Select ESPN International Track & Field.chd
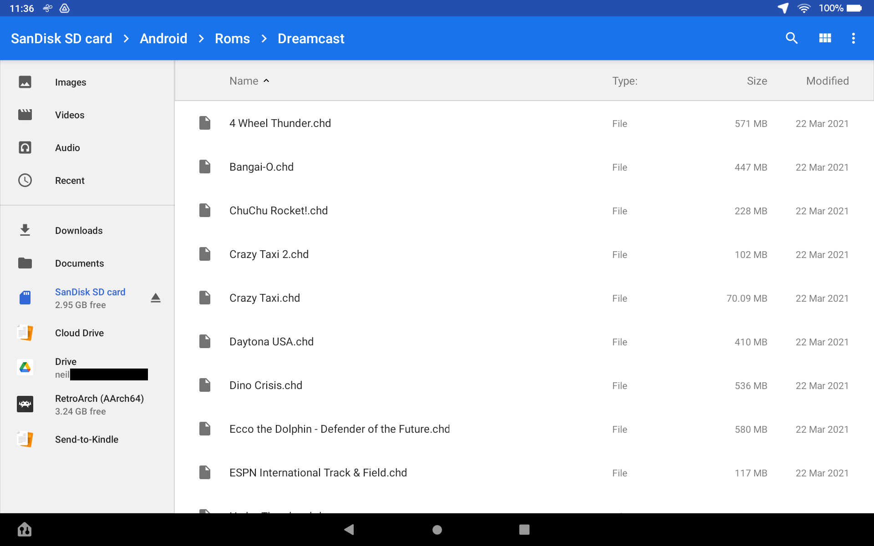Viewport: 874px width, 546px height. [524, 473]
